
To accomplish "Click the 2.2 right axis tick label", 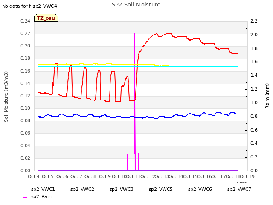I will (x=254, y=21).
